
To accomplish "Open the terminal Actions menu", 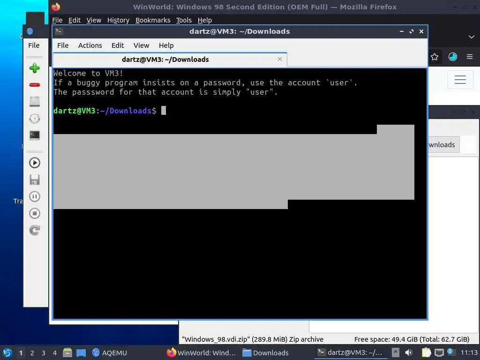I will 90,45.
